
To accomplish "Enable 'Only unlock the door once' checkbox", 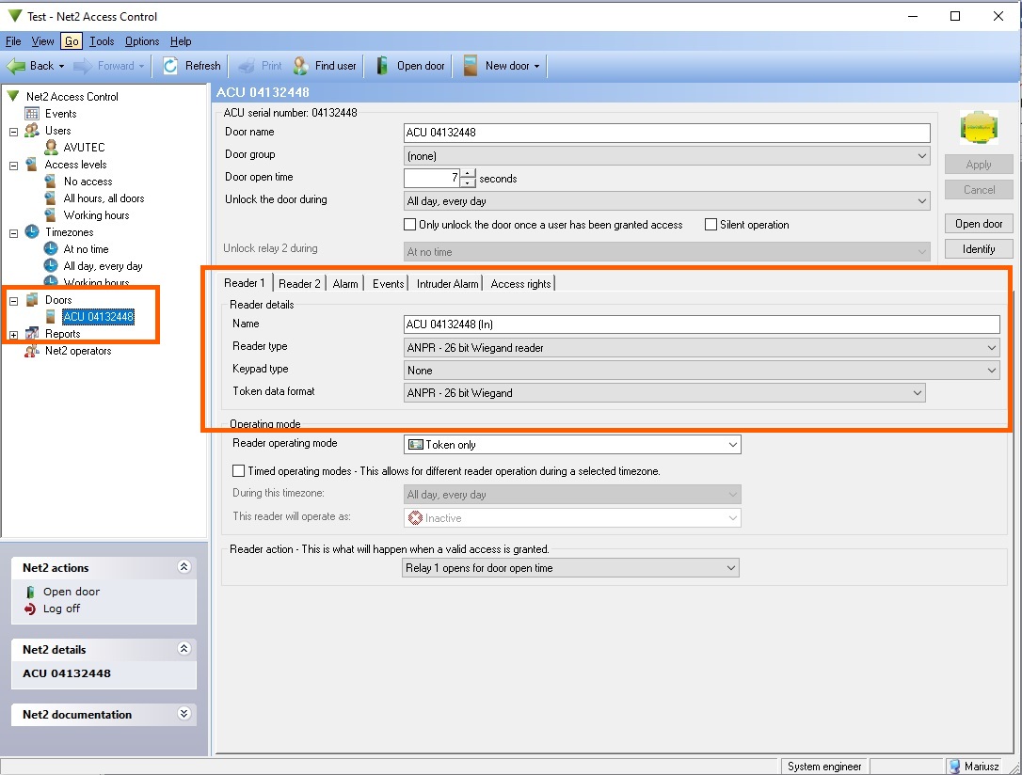I will (410, 225).
